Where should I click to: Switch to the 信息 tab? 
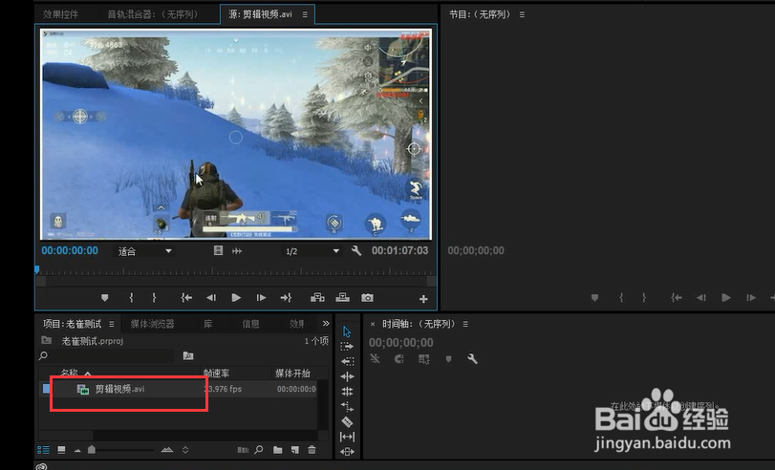tap(250, 324)
